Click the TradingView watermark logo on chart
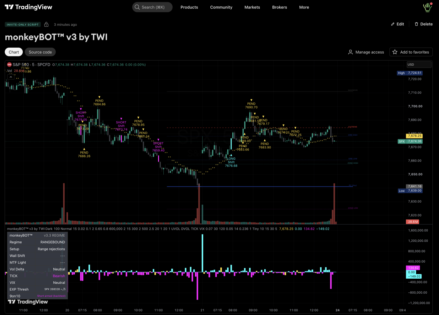Image resolution: width=439 pixels, height=315 pixels. [x=28, y=302]
